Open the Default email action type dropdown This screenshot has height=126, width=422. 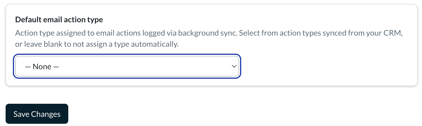127,66
